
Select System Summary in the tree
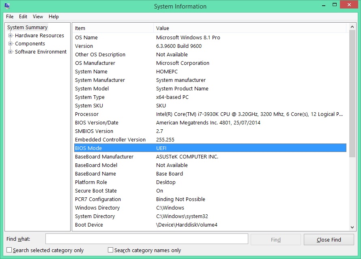tap(27, 28)
